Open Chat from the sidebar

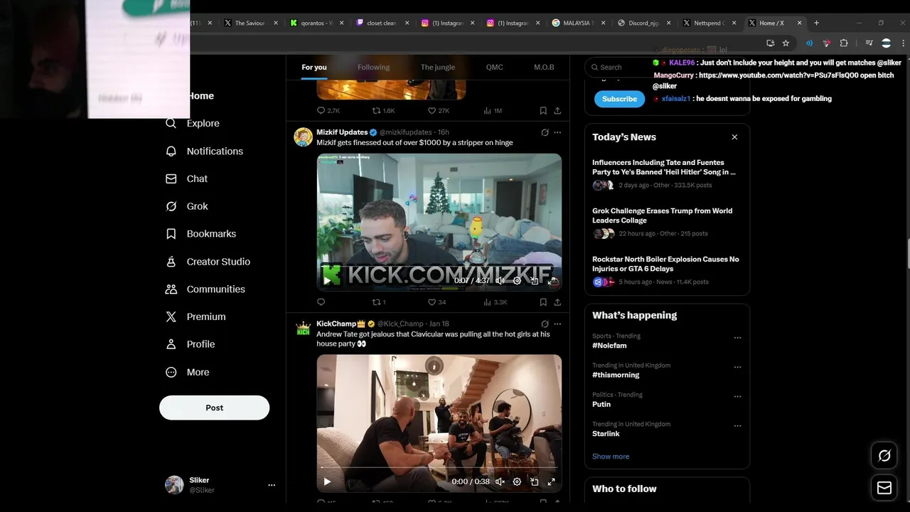click(x=187, y=178)
